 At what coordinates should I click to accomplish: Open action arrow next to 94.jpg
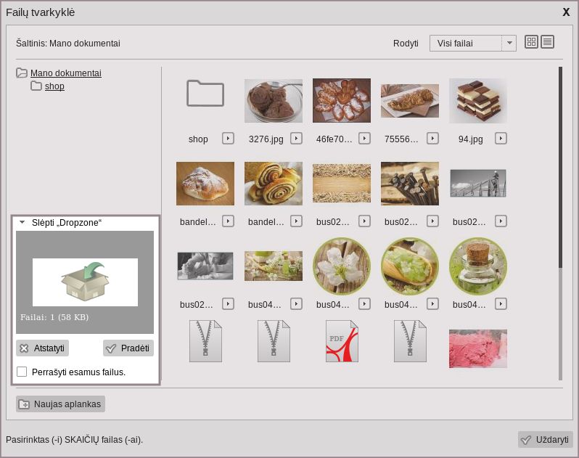click(501, 138)
